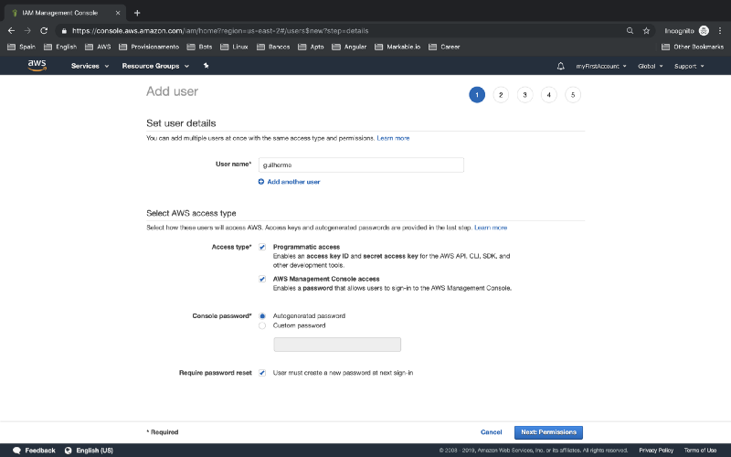Screen dimensions: 731x457
Task: Change language via English (US) label
Action: [95, 451]
